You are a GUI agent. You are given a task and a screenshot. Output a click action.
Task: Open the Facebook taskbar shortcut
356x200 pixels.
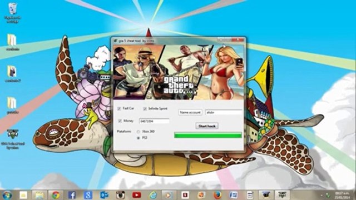(72, 195)
